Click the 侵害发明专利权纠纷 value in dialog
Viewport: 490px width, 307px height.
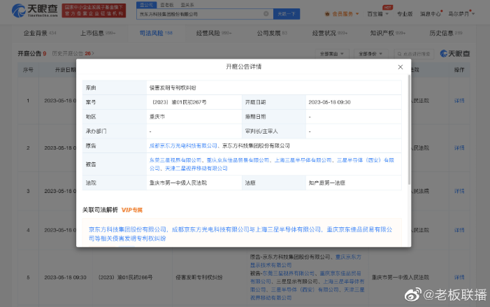[x=173, y=88]
